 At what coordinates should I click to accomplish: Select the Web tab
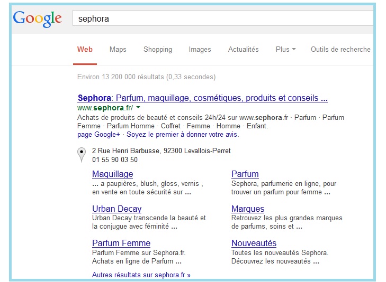[x=85, y=50]
